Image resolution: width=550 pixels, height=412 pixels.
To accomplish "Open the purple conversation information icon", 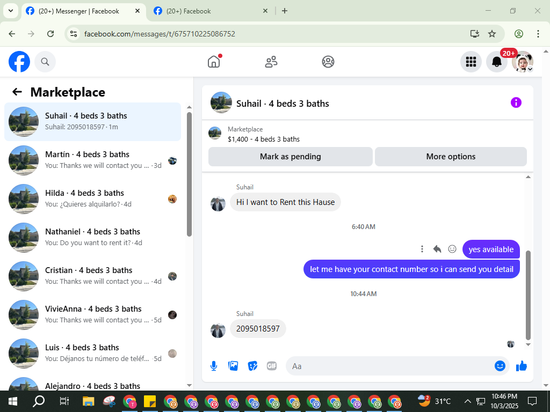I will point(516,102).
